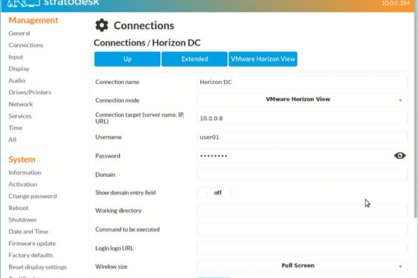Image resolution: width=418 pixels, height=278 pixels.
Task: Open the Reboot option under System
Action: point(19,208)
